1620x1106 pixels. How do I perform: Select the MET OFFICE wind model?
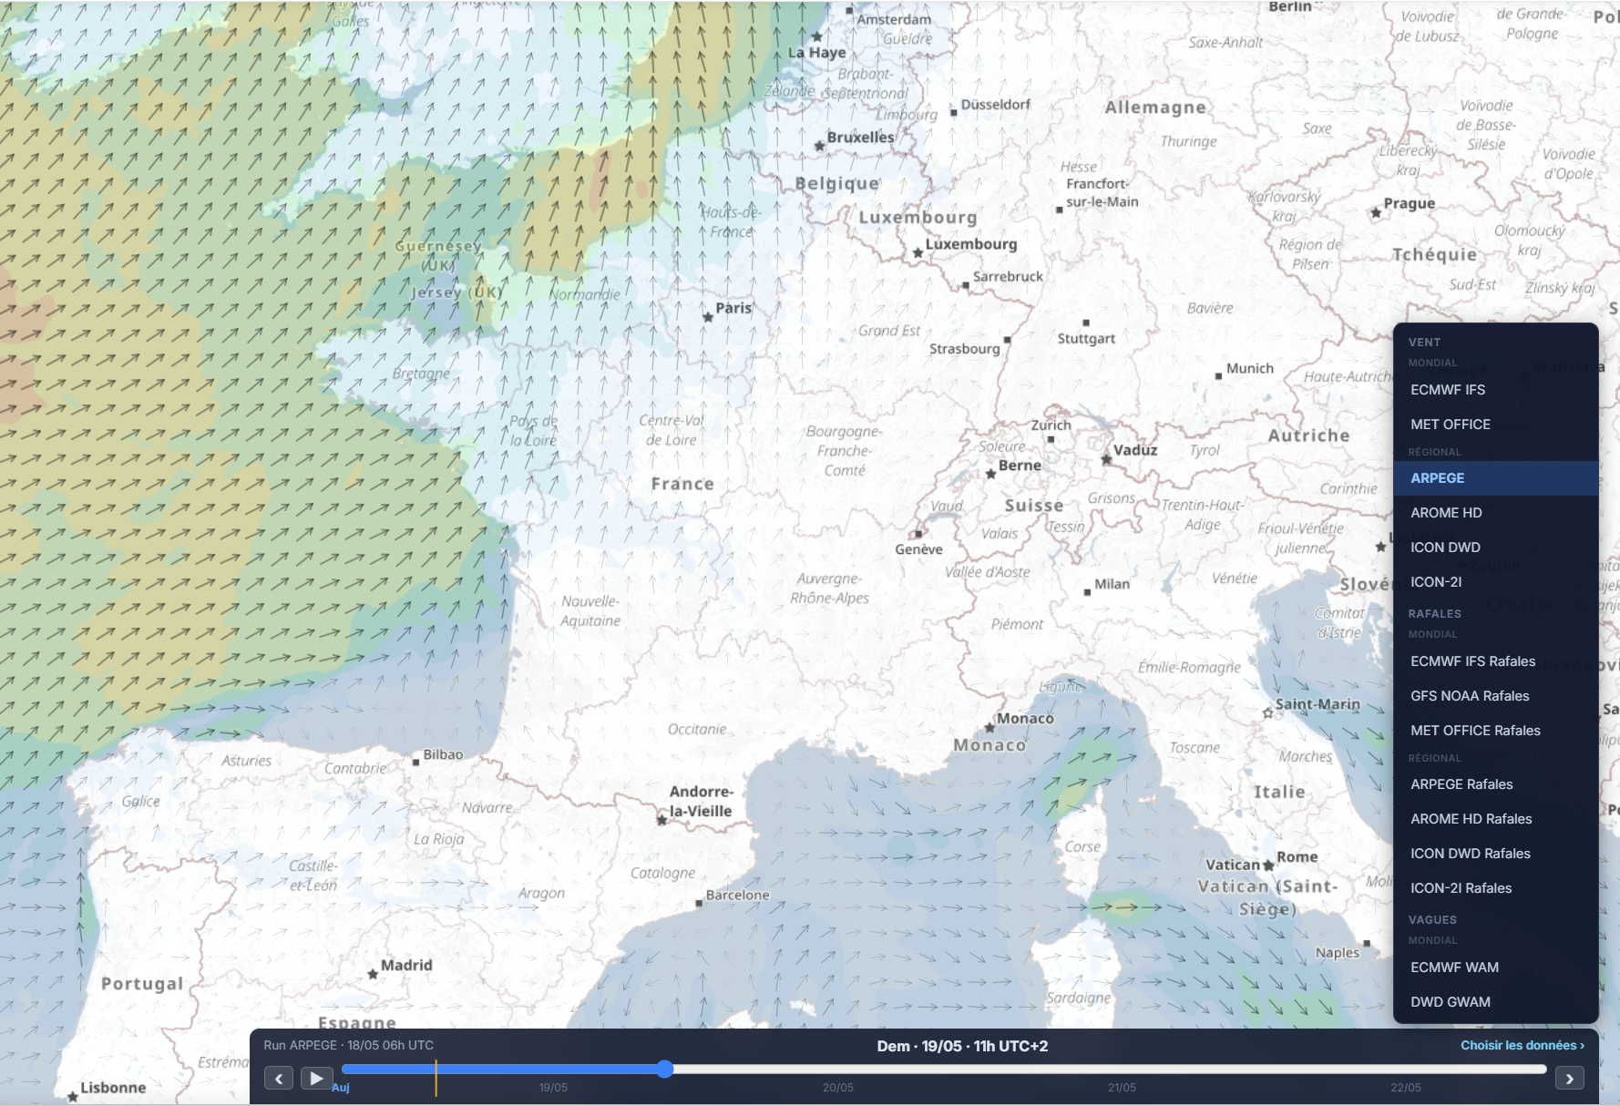click(x=1496, y=425)
